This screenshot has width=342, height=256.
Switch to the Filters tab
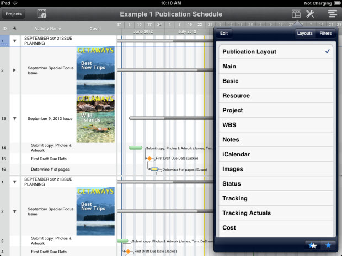[x=325, y=34]
